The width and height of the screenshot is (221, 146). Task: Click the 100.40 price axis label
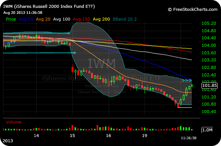point(209,112)
